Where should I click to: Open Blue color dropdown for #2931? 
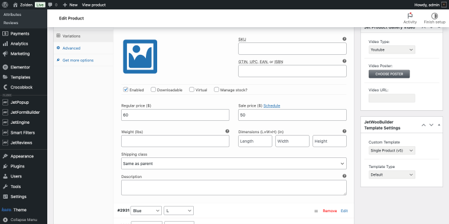click(x=146, y=210)
